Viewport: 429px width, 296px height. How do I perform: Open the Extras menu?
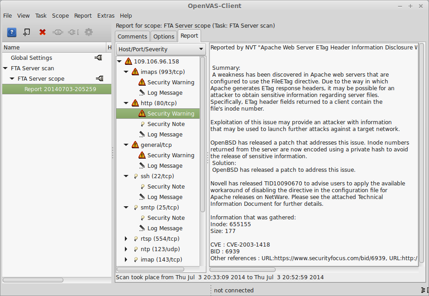(x=106, y=15)
